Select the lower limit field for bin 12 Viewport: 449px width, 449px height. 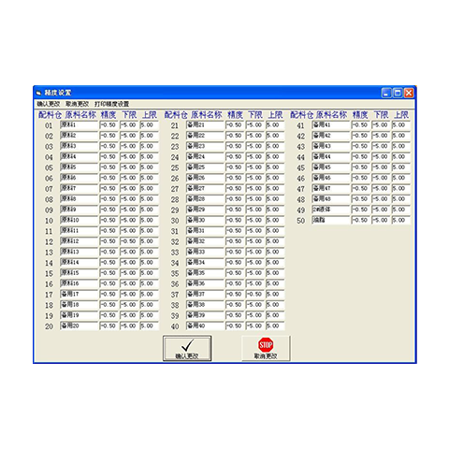[129, 241]
